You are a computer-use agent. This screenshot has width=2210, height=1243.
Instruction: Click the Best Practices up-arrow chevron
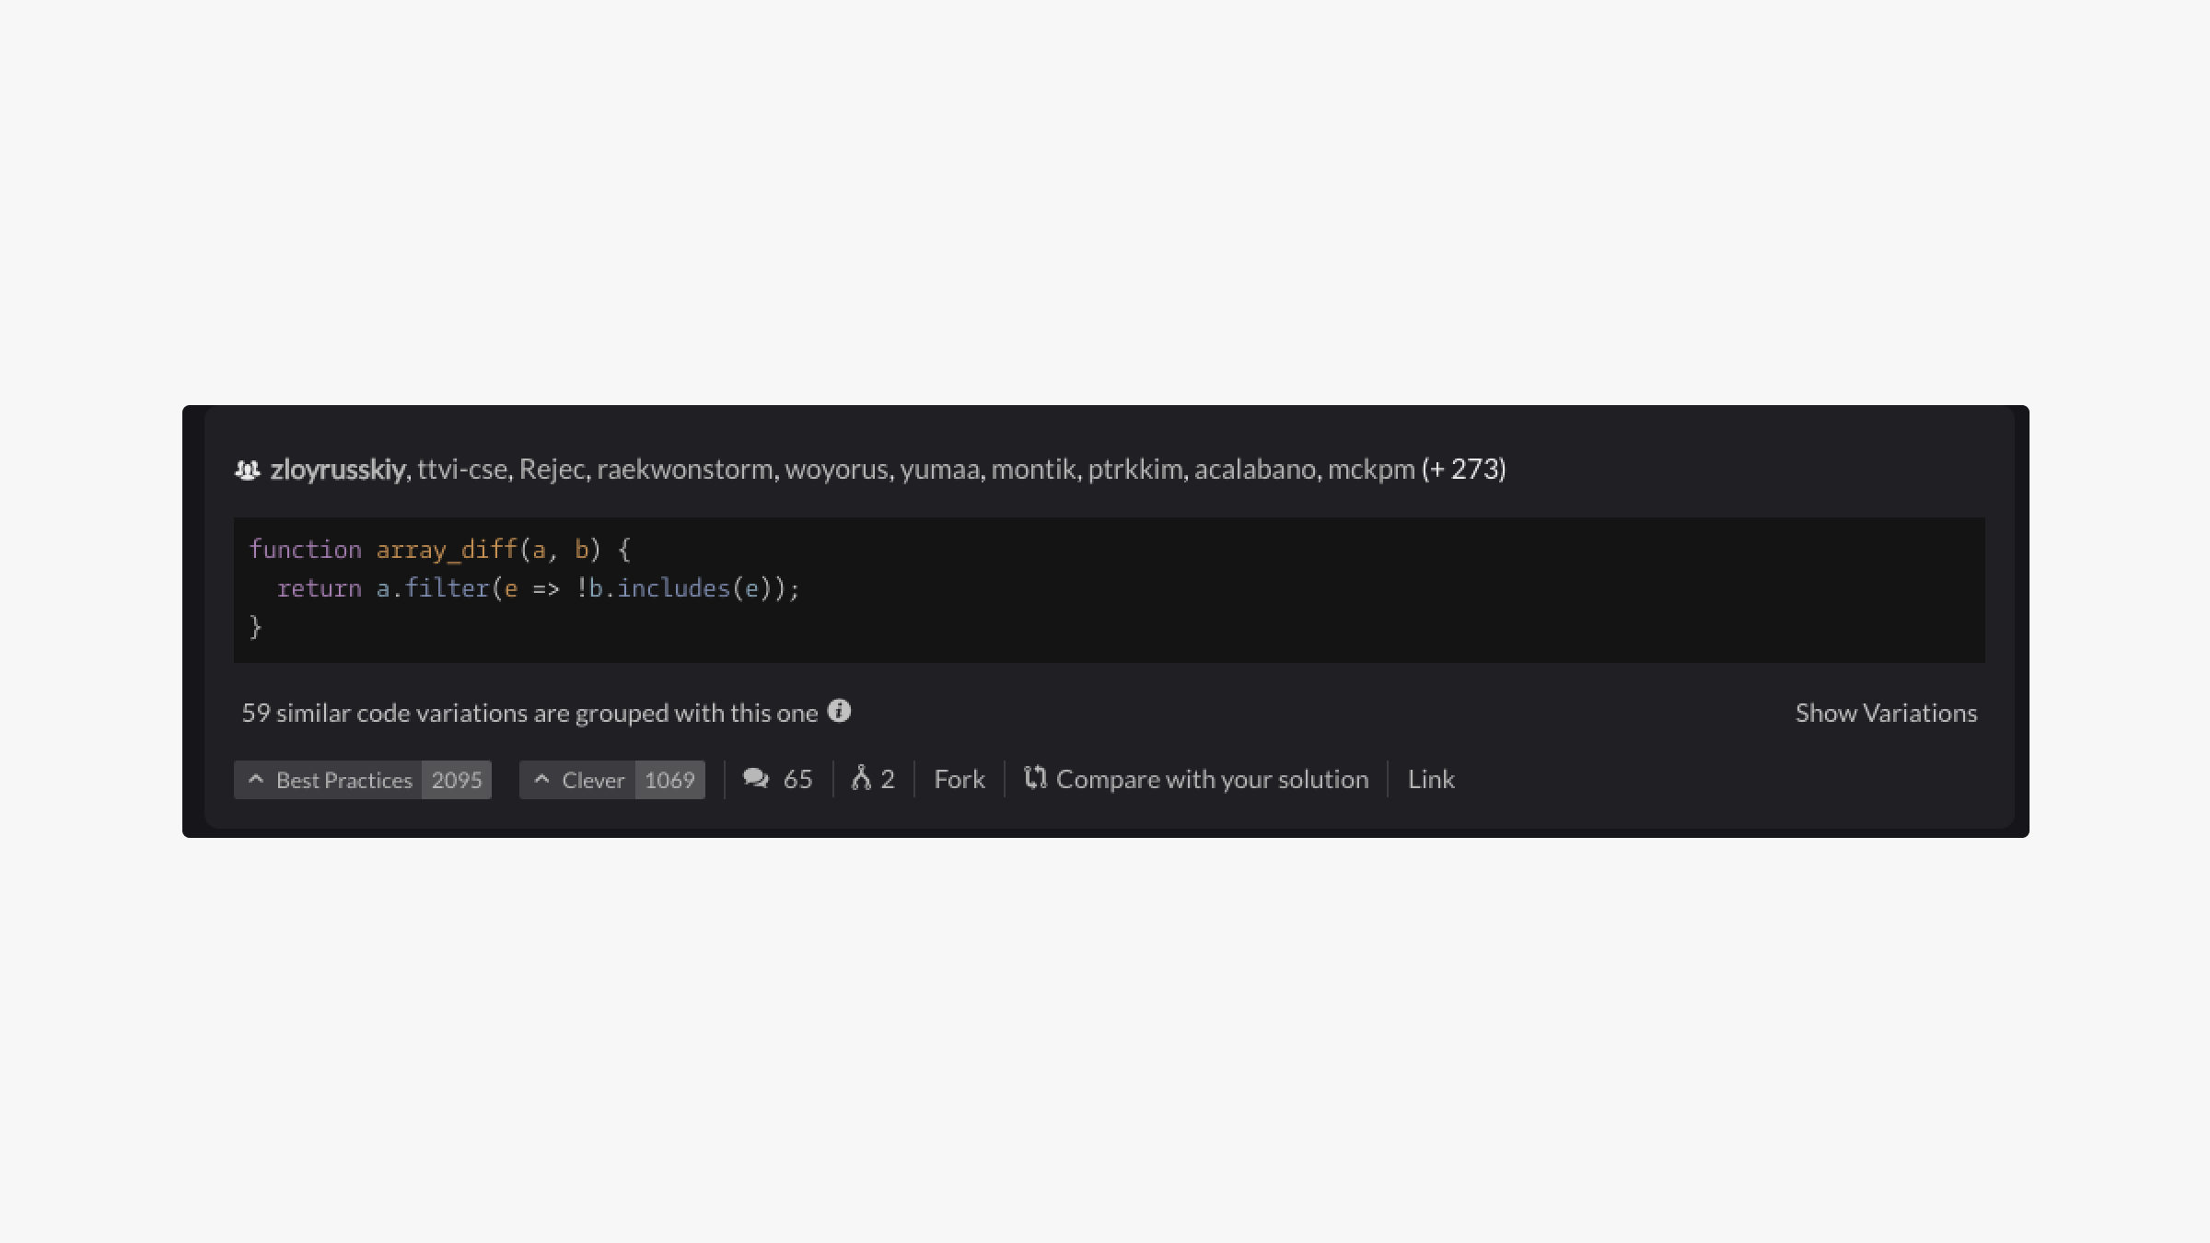pyautogui.click(x=256, y=780)
